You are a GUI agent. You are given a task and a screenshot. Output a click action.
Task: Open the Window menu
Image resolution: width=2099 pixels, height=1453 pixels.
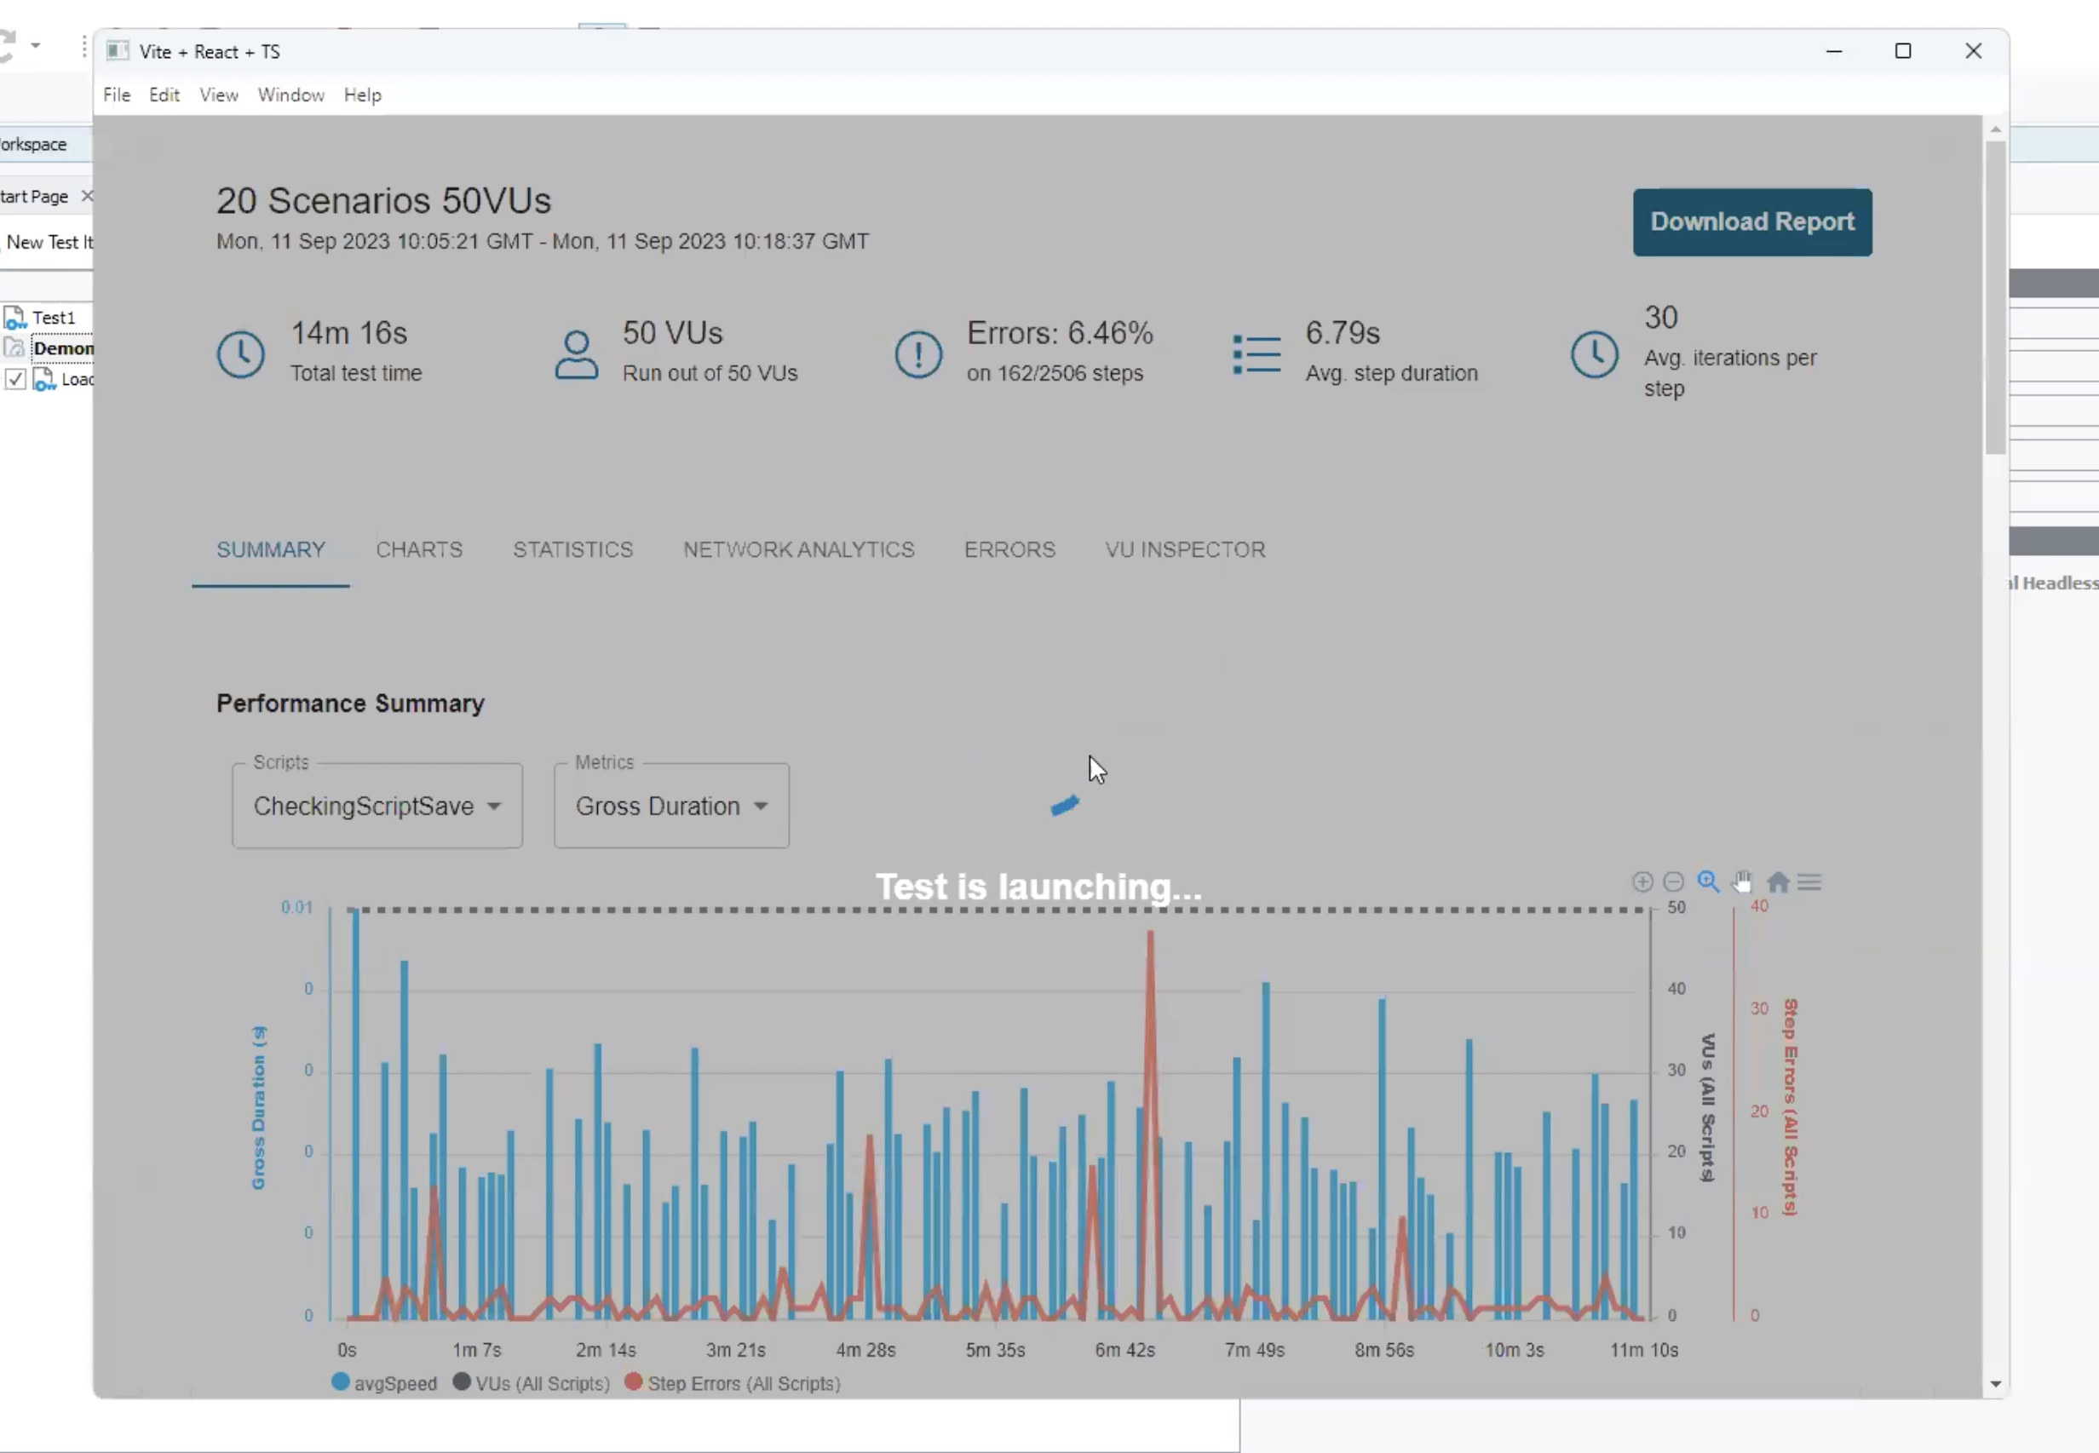[290, 95]
